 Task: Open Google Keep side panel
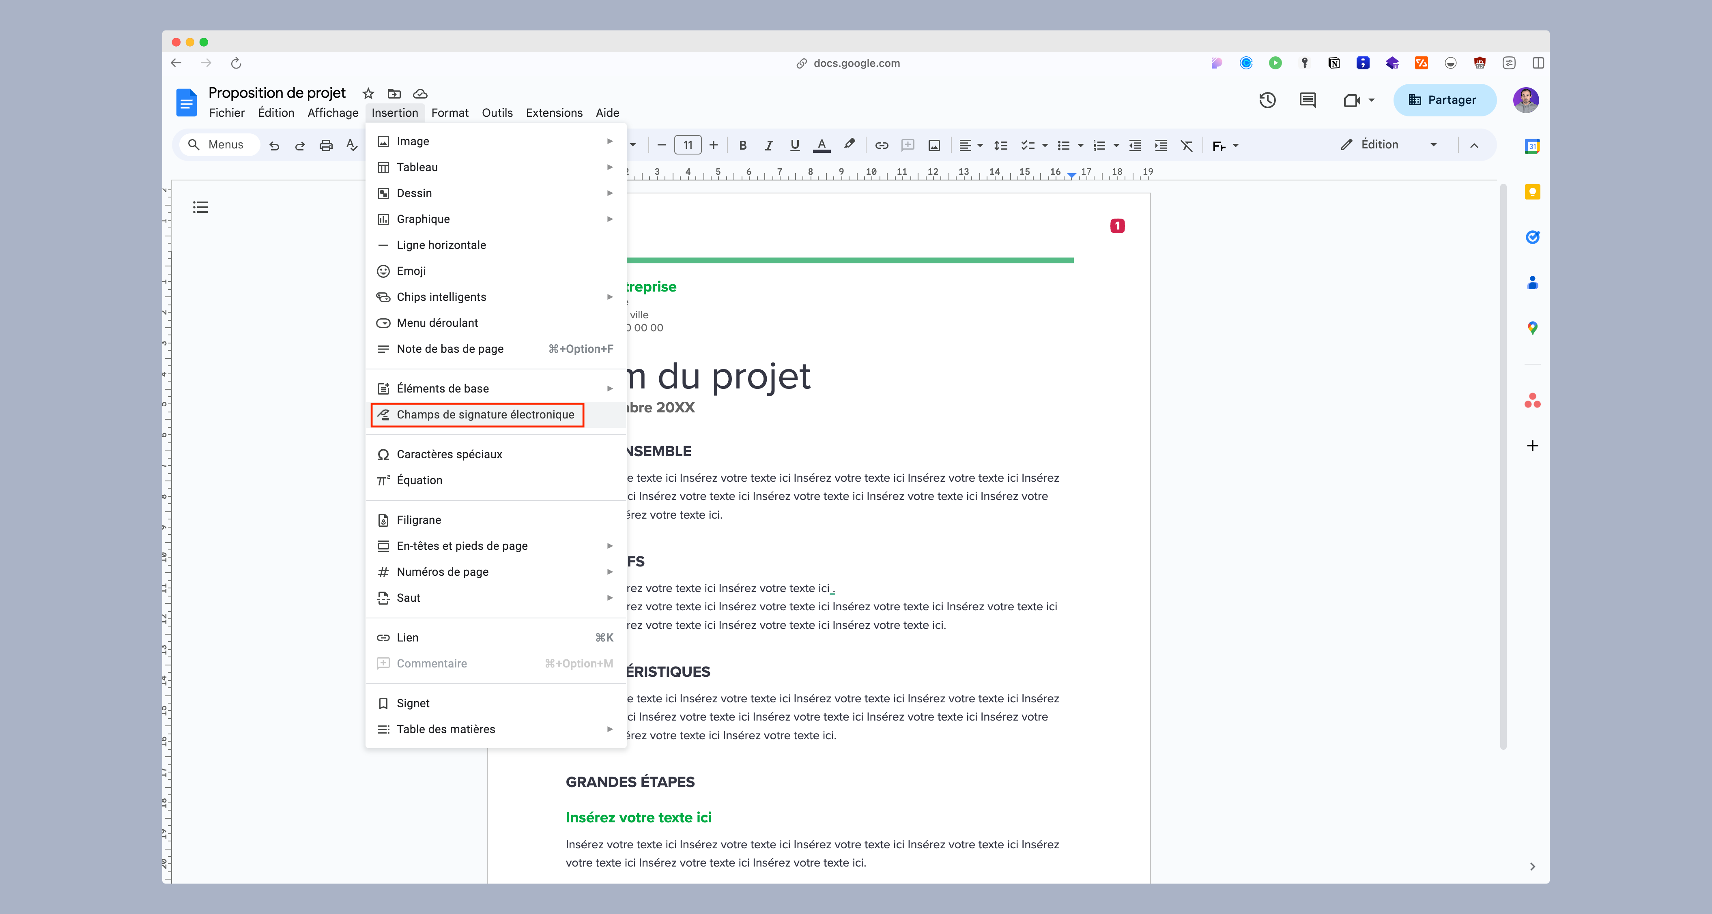point(1532,192)
